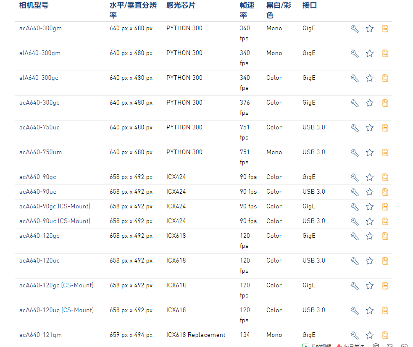Open the acA640-750uc camera model link
The height and width of the screenshot is (347, 413).
point(39,127)
